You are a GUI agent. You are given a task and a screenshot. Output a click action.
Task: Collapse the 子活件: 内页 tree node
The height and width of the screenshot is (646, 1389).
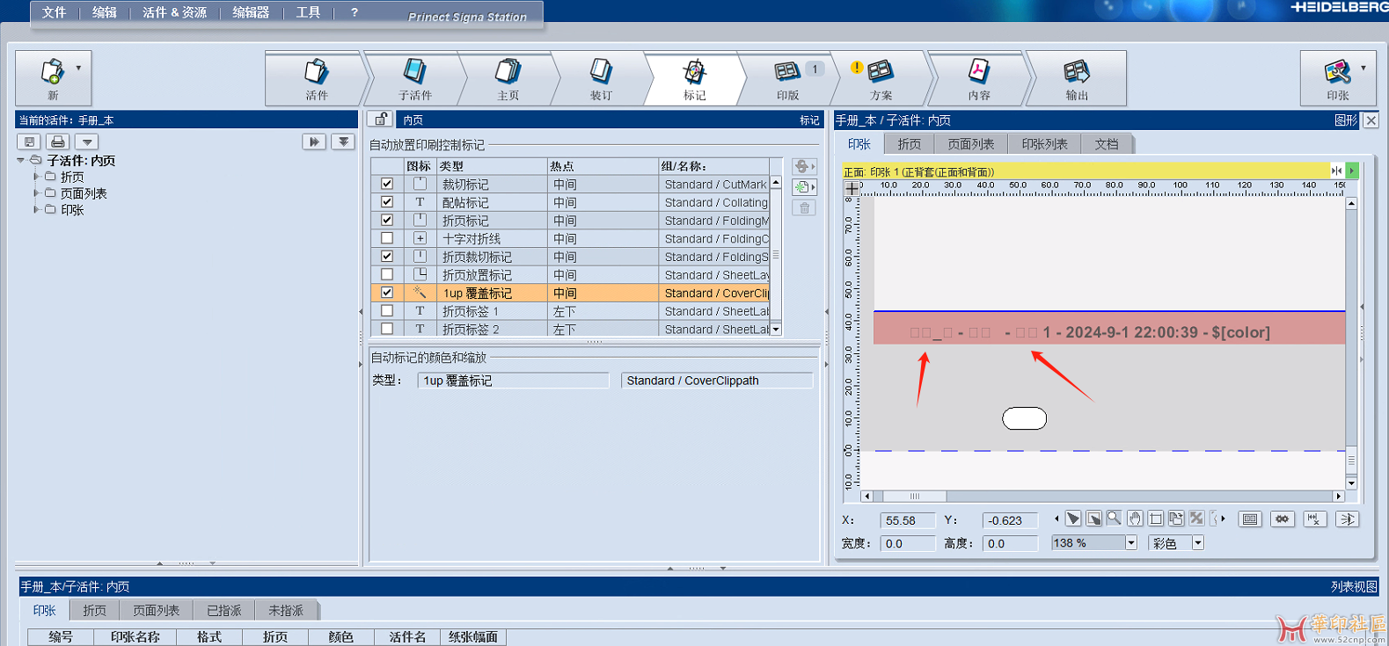click(x=21, y=161)
